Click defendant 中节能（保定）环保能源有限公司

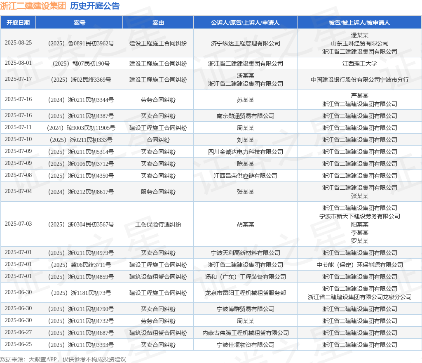pos(359,265)
